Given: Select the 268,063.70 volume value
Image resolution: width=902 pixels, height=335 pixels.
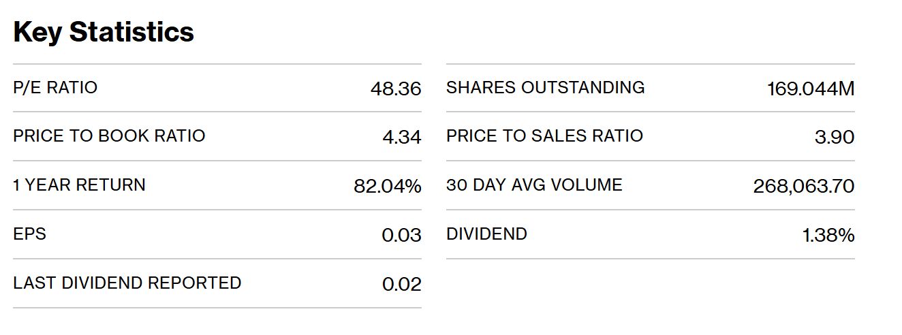Looking at the screenshot, I should pyautogui.click(x=803, y=186).
